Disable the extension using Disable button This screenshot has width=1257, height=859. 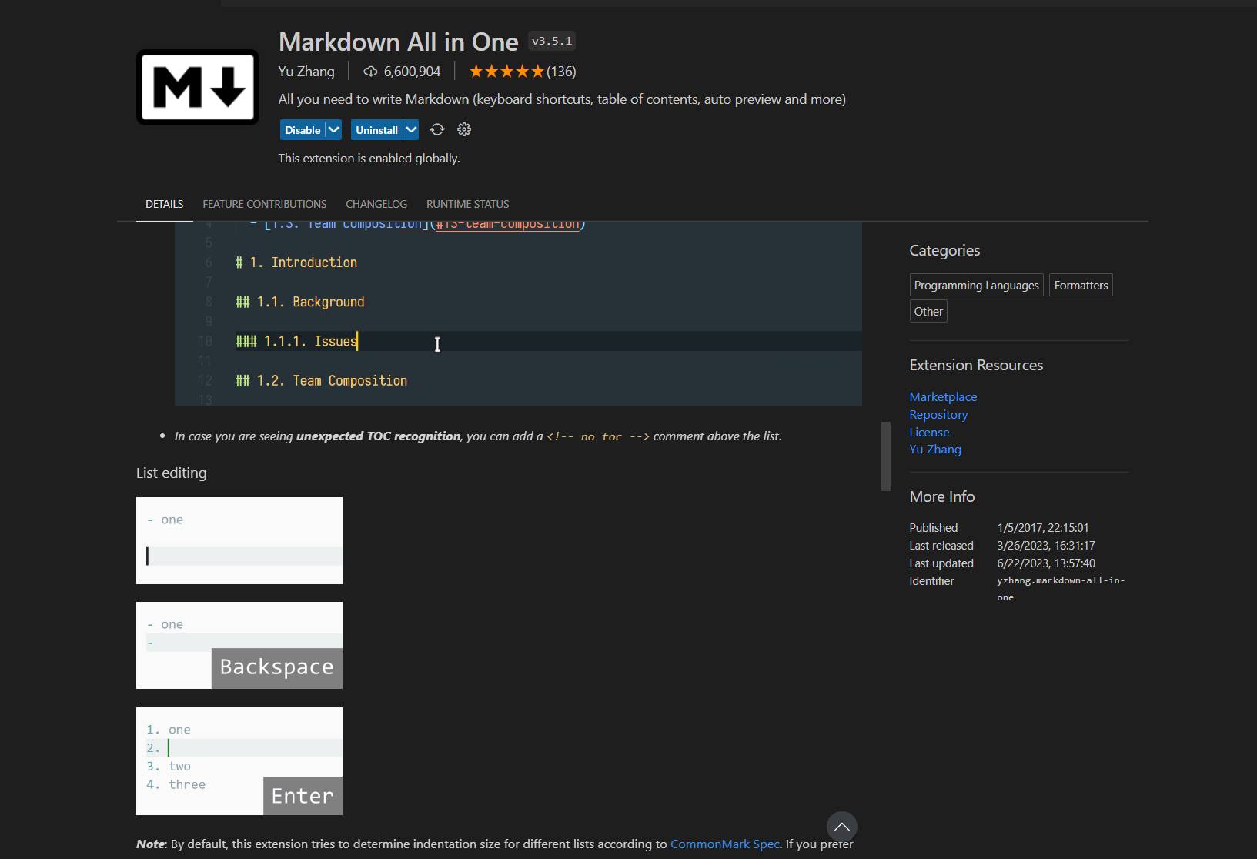[x=303, y=130]
